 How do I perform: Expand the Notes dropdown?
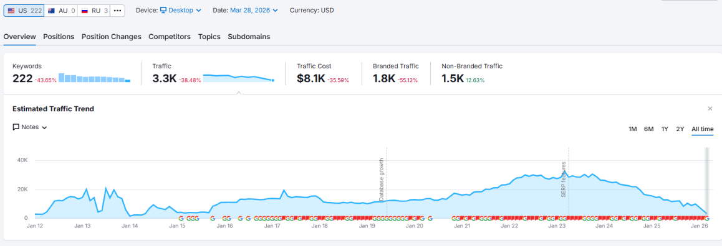(x=30, y=127)
